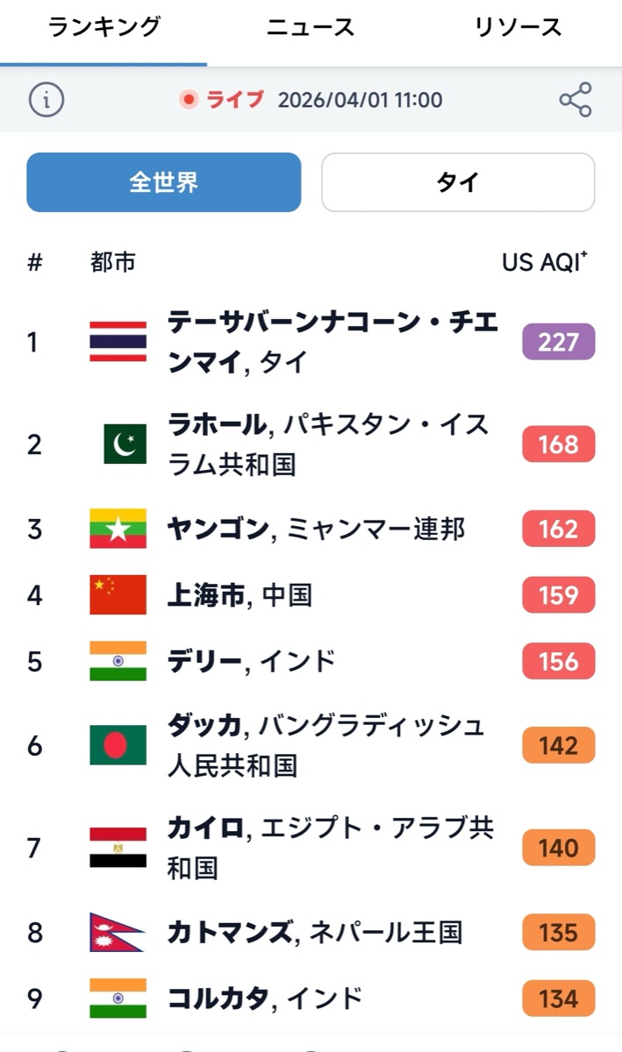Open the ヤンゴン city link
Viewport: 622px width, 1052px height.
click(x=217, y=530)
